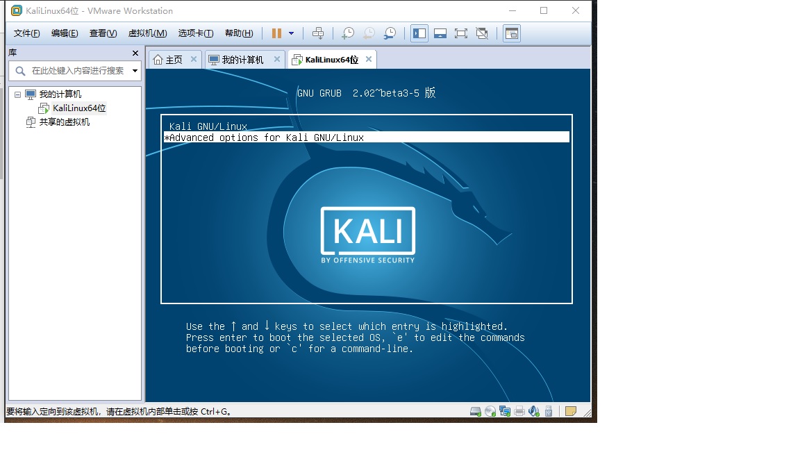The image size is (800, 450).
Task: Open the 帮助(H) menu
Action: click(x=239, y=33)
